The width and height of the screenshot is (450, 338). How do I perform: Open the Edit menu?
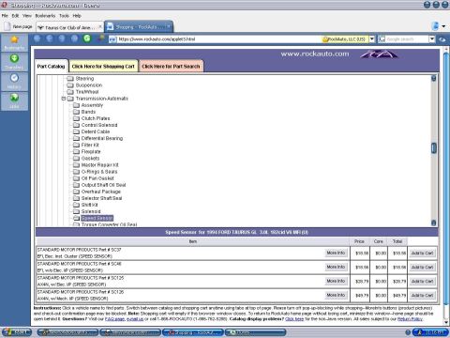pos(15,15)
